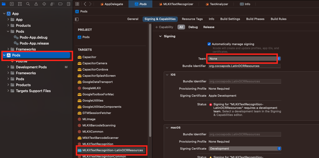
Task: Select the MLKitCommon target
Action: click(x=91, y=132)
